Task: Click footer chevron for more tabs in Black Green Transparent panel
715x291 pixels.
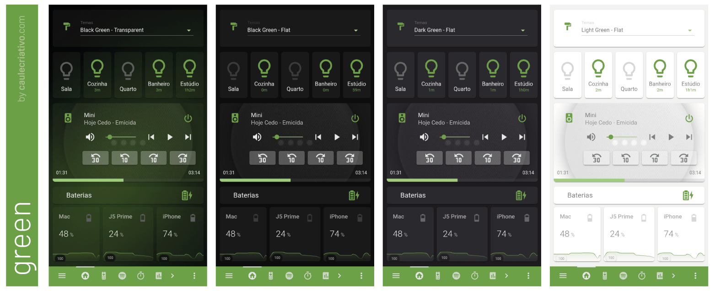Action: tap(172, 276)
